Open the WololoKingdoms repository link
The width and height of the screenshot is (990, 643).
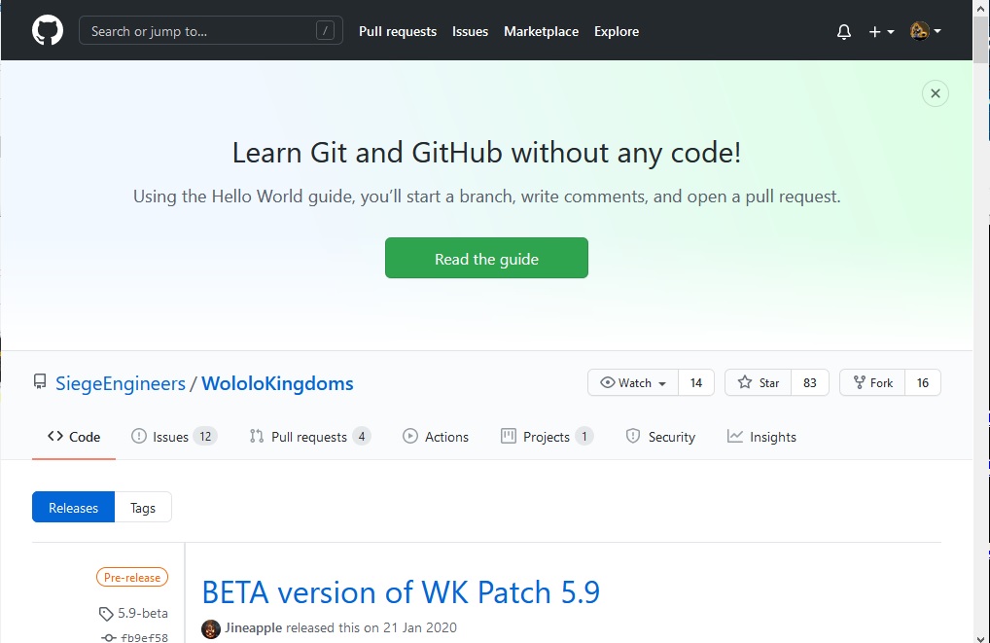pos(277,383)
